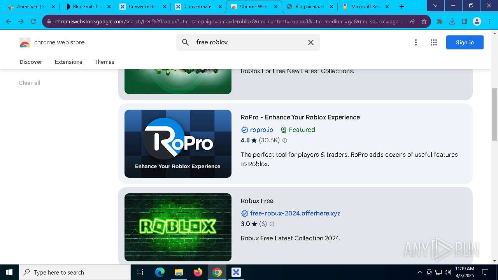Click the 4.8 star rating for RoPro
The image size is (498, 280).
click(x=249, y=140)
